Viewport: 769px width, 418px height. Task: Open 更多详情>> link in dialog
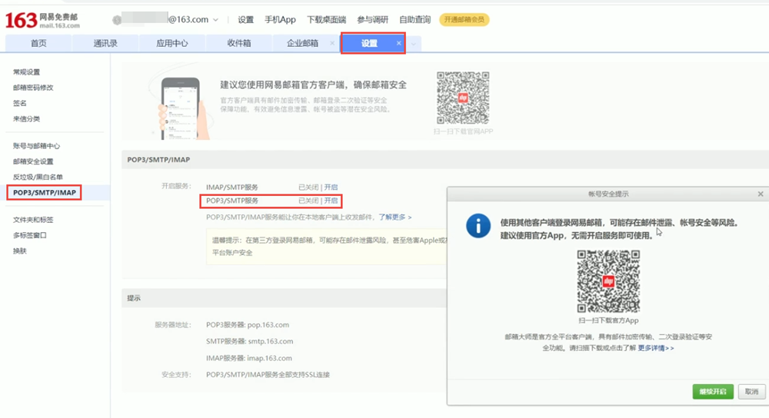click(x=656, y=348)
